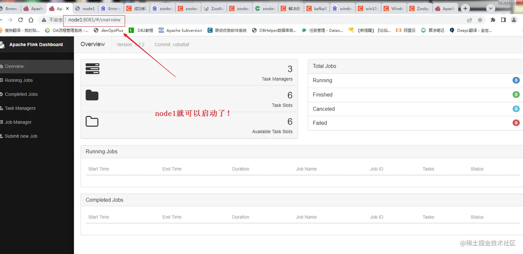Open the browser extensions puzzle icon
The height and width of the screenshot is (254, 523).
pos(493,20)
